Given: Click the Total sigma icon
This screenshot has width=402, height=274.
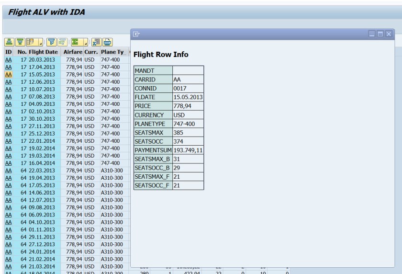Looking at the screenshot, I should (x=77, y=42).
